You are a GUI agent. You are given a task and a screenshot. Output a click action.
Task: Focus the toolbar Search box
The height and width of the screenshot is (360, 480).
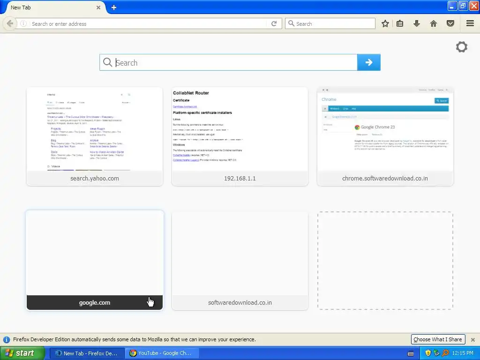tap(330, 23)
